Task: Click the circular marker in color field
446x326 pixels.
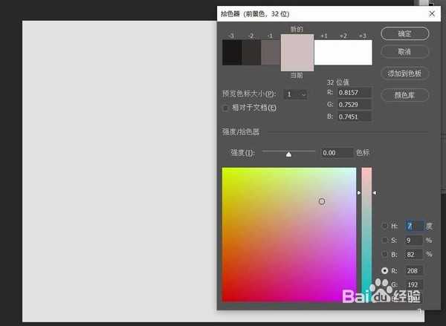Action: coord(322,201)
